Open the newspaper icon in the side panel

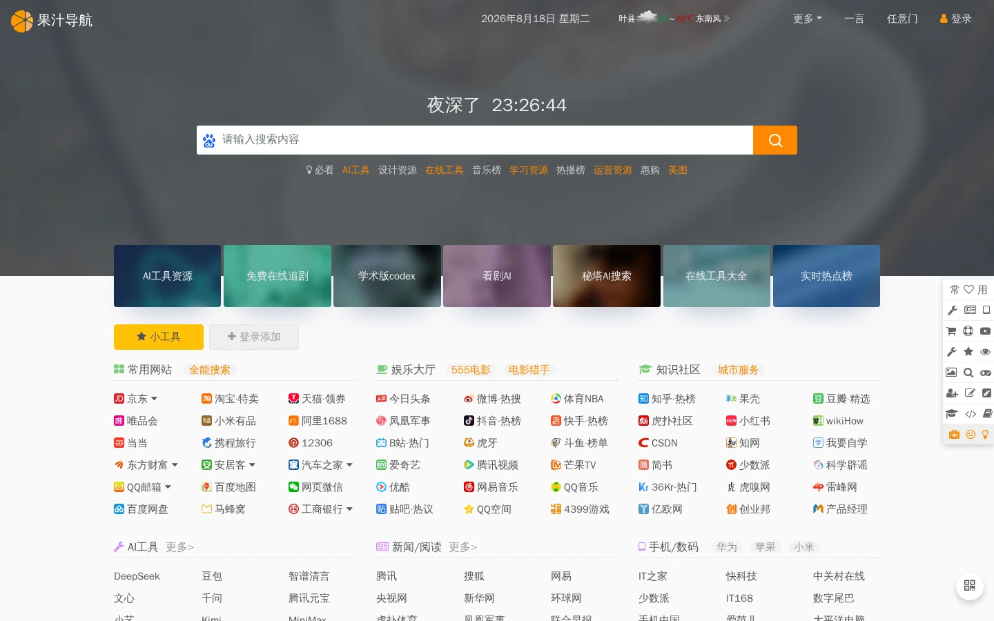pyautogui.click(x=971, y=310)
